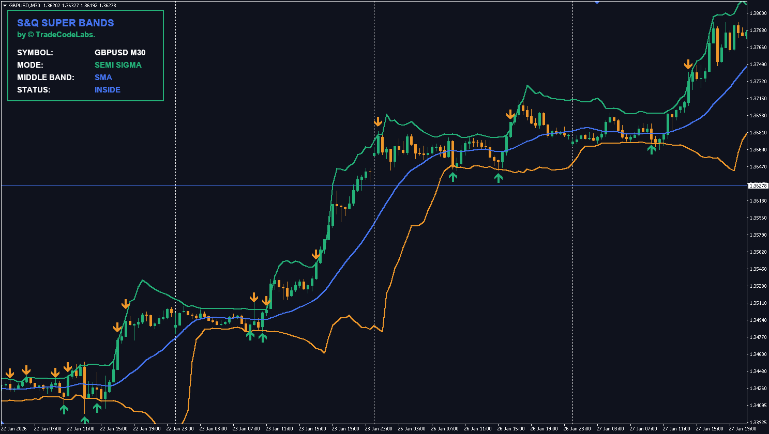Click the orange sell arrow near 23 Jan 15:00
This screenshot has width=769, height=434.
[316, 255]
